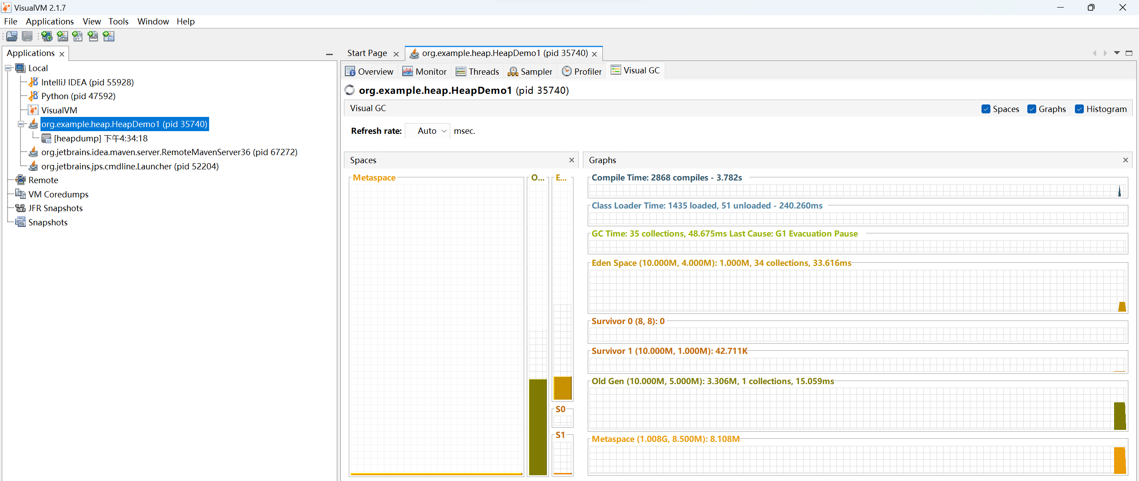Viewport: 1139px width, 481px height.
Task: Click the Load Snapshot toolbar icon
Action: 12,36
